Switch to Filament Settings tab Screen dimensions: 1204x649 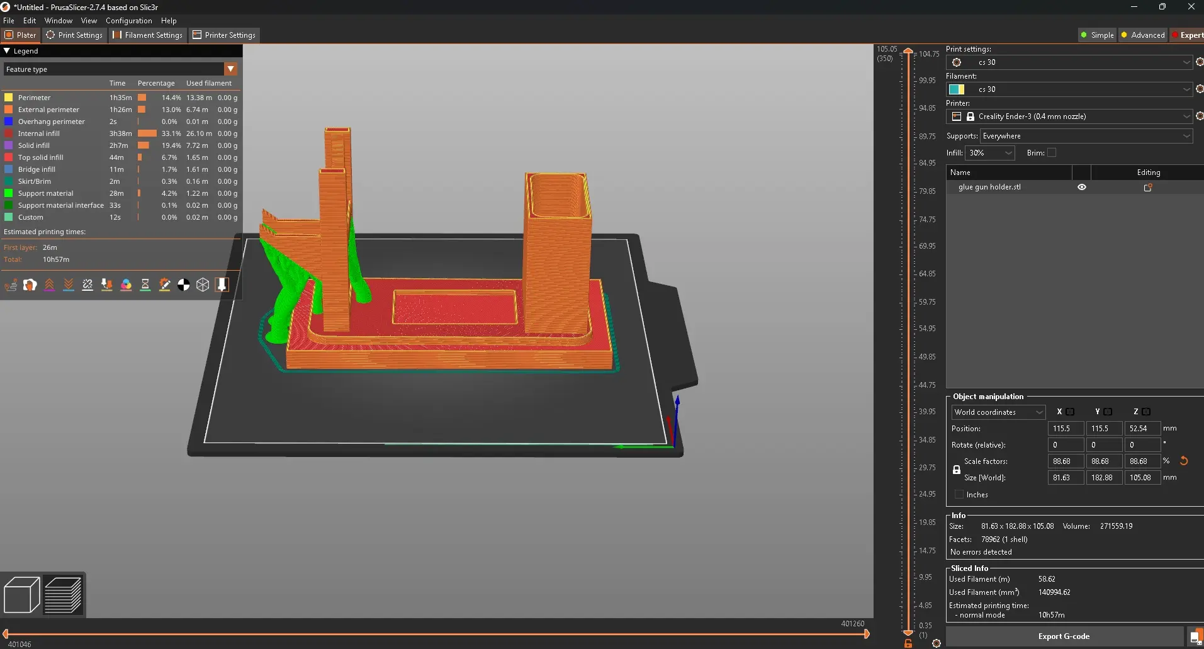point(148,35)
